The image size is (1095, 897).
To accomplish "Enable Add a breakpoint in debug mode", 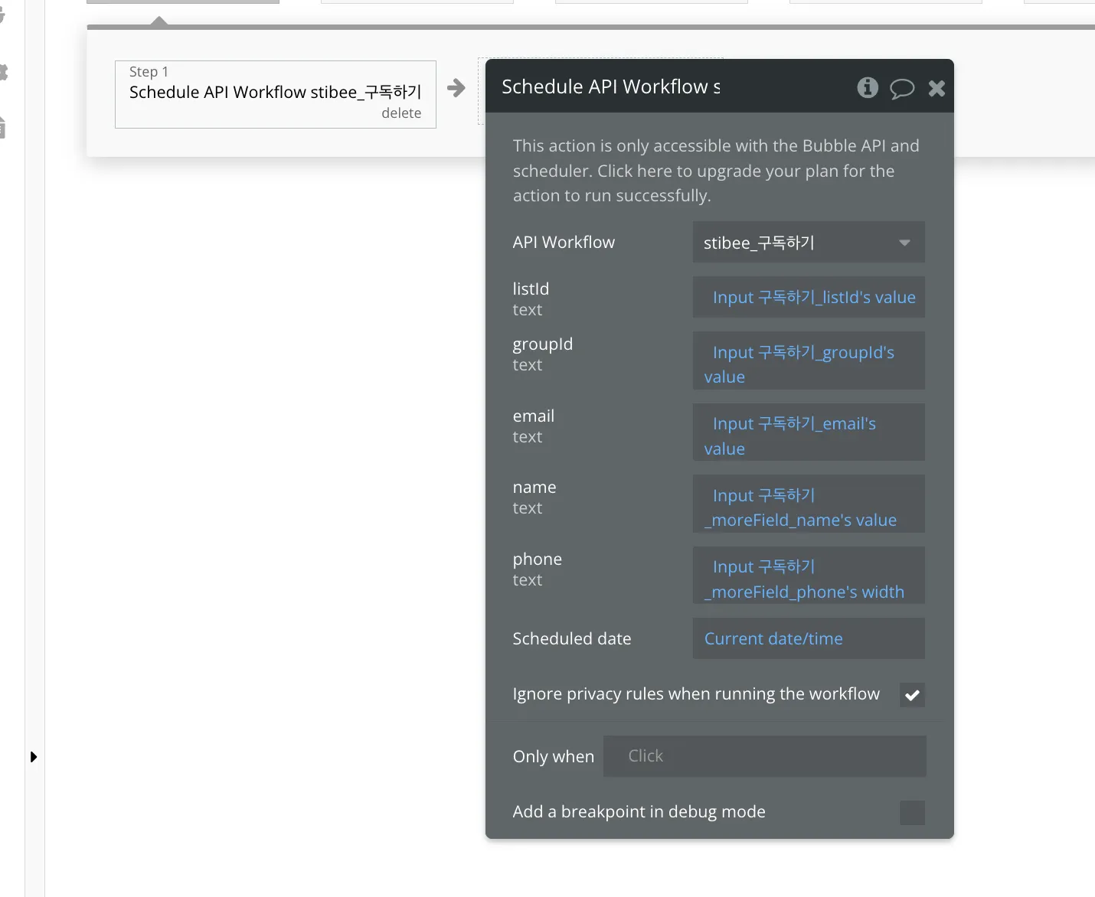I will [x=911, y=812].
